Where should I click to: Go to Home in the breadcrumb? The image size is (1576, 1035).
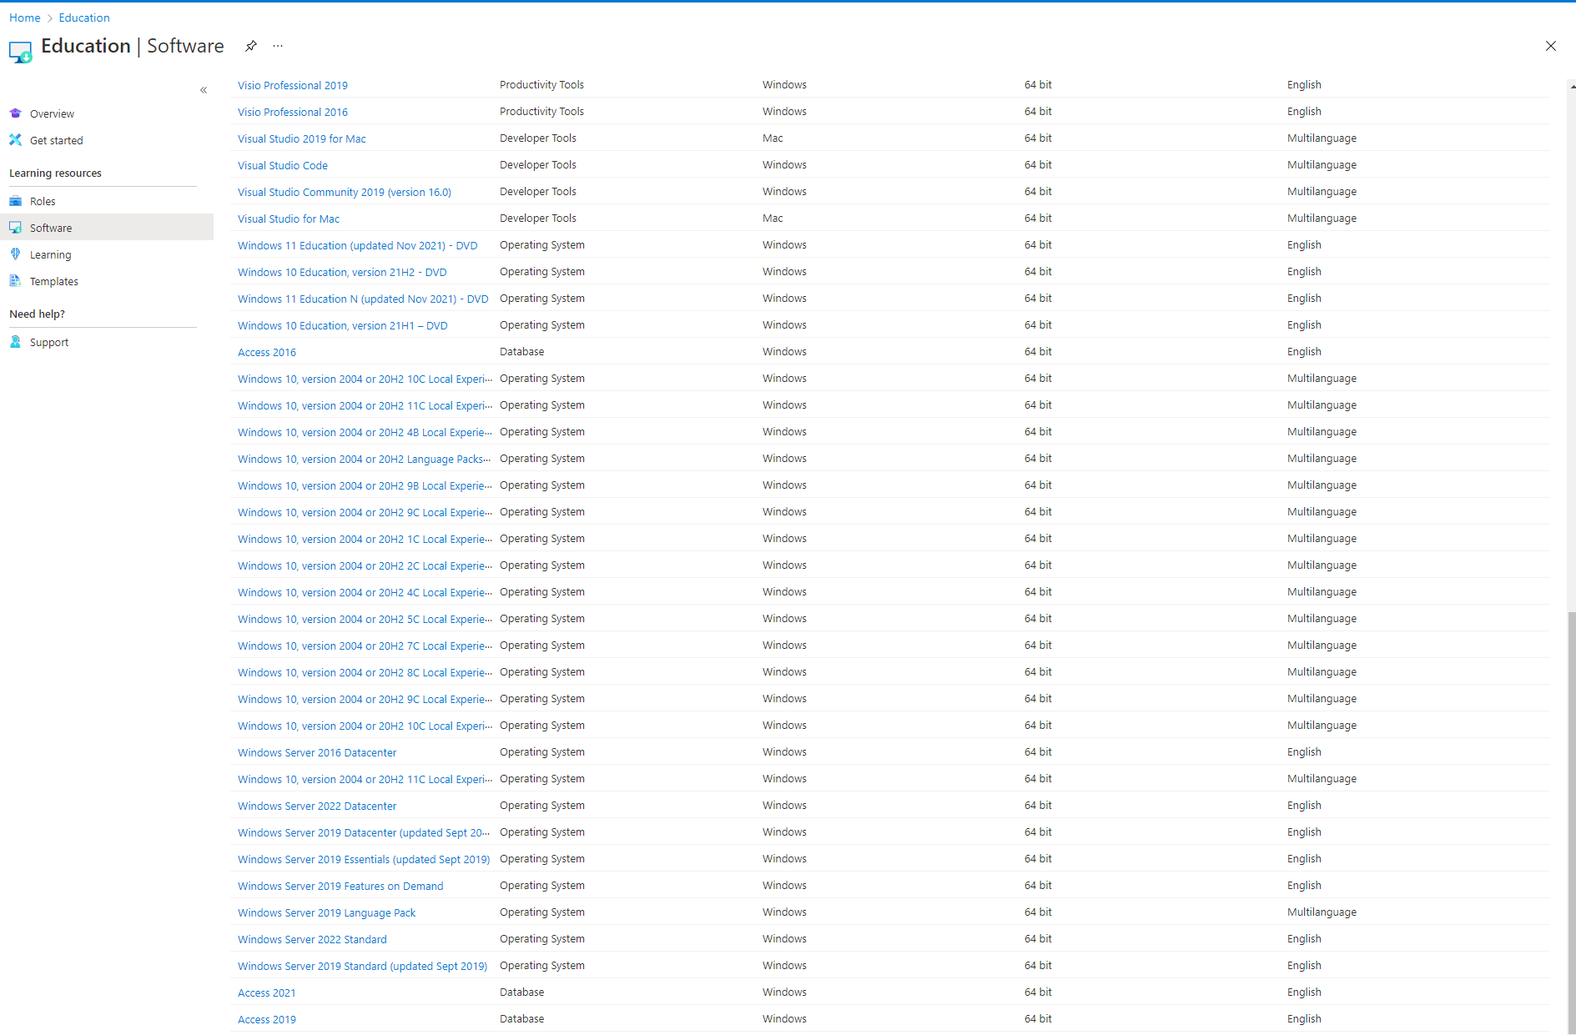25,18
